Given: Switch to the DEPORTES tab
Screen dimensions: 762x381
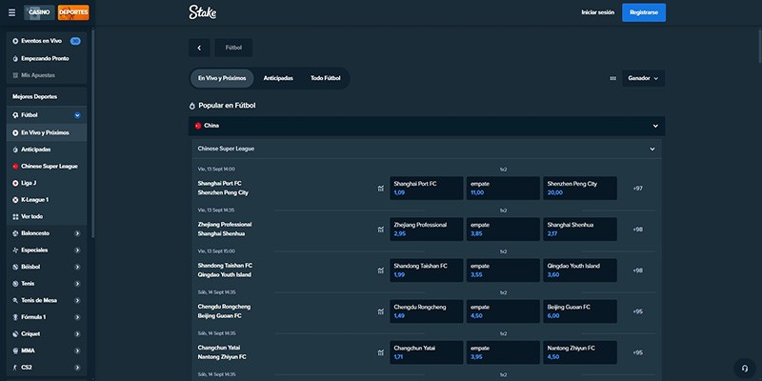Looking at the screenshot, I should [73, 12].
